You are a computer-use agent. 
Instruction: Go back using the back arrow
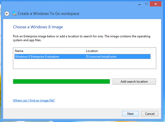[x=7, y=14]
